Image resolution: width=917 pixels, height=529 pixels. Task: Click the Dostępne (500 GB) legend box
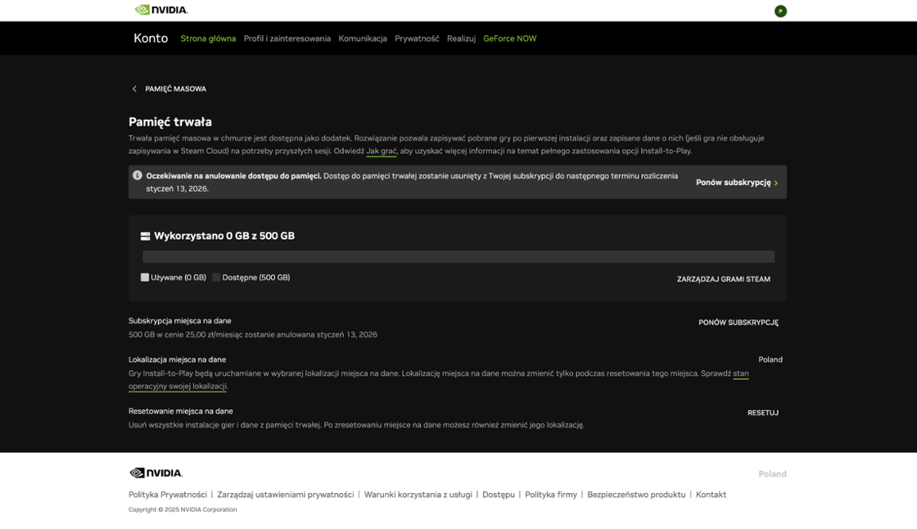[x=216, y=278]
